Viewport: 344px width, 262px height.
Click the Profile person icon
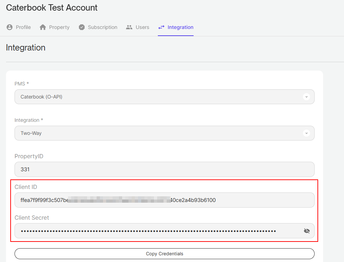10,27
